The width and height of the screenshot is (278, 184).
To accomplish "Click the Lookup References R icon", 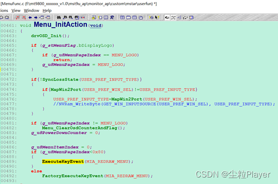I will click(112, 18).
